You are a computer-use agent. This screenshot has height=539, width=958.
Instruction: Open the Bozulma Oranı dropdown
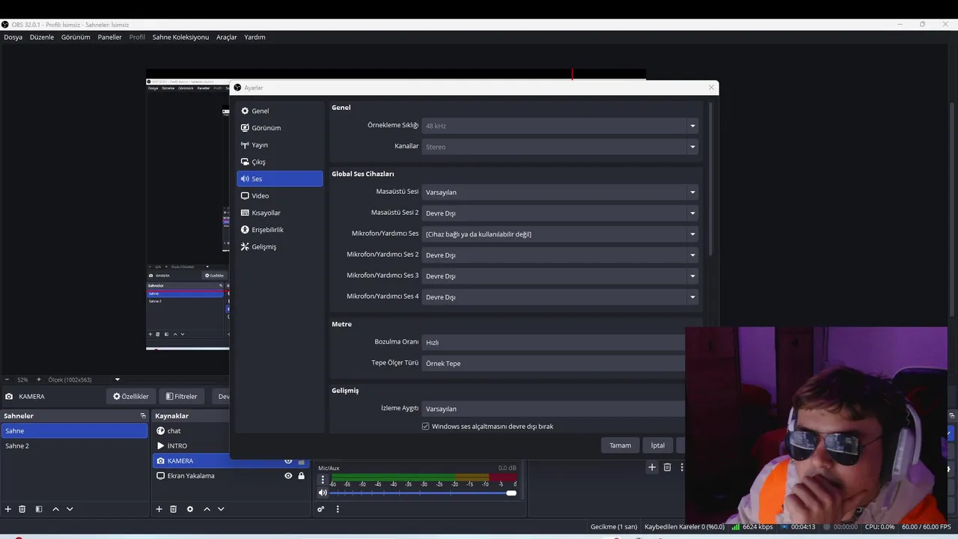553,342
